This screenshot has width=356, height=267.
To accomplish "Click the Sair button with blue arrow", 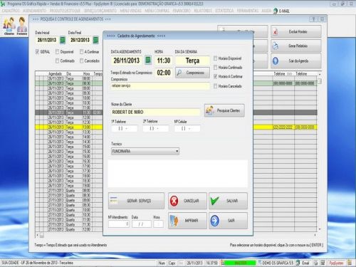I will (x=228, y=221).
